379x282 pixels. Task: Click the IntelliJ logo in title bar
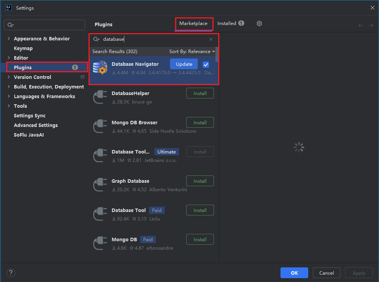[x=8, y=8]
